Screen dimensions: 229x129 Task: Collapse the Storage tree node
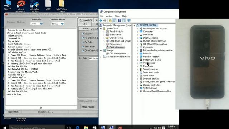coord(101,51)
